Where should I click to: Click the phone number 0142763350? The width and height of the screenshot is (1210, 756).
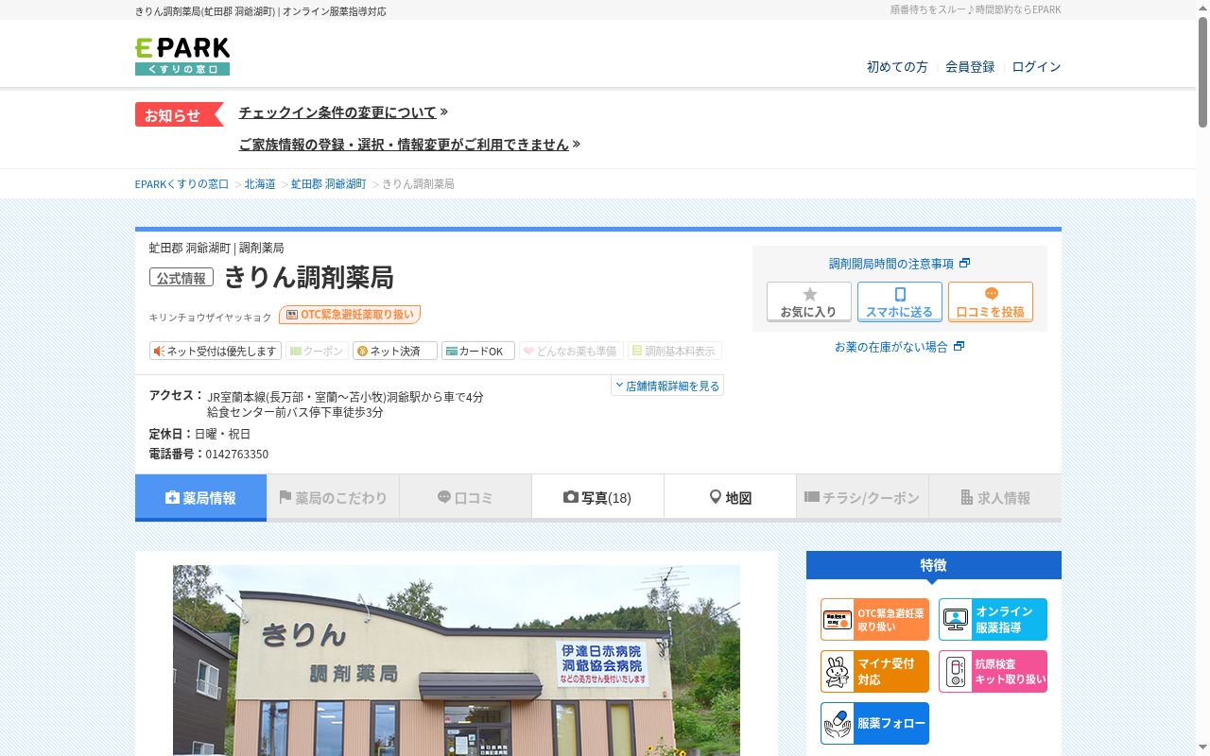pyautogui.click(x=237, y=455)
